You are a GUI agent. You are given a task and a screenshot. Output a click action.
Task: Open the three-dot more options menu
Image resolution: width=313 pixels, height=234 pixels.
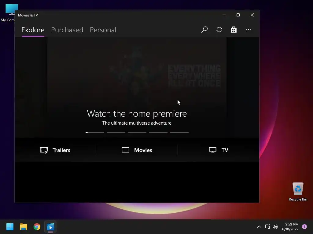[248, 30]
